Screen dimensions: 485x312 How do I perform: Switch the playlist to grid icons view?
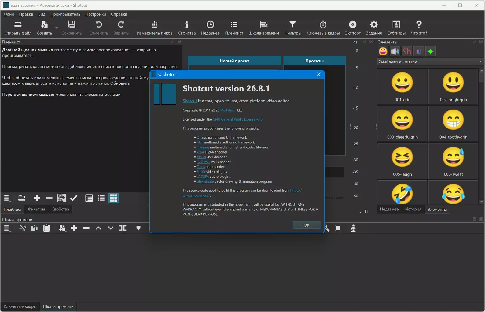[113, 198]
